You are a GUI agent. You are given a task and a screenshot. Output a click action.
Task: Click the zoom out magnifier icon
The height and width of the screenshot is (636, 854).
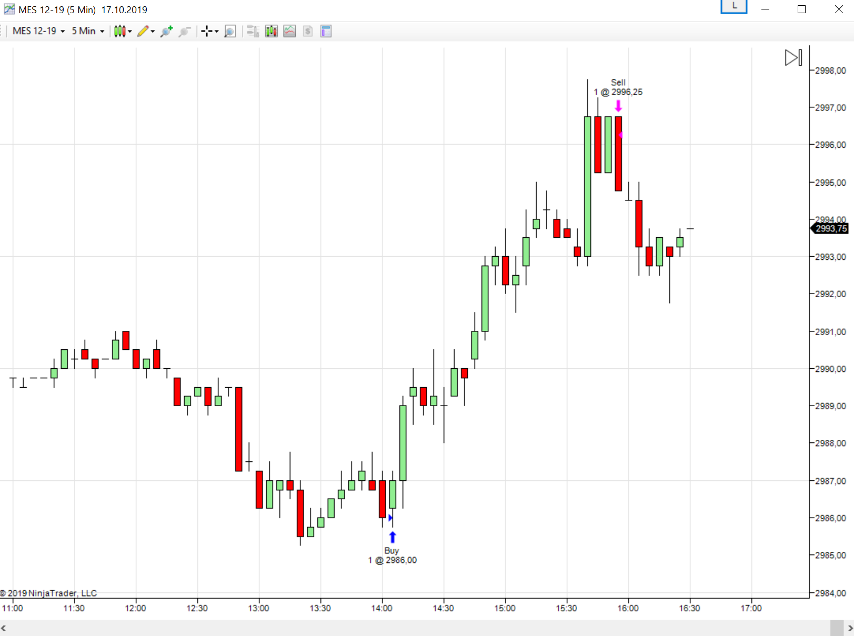point(184,31)
